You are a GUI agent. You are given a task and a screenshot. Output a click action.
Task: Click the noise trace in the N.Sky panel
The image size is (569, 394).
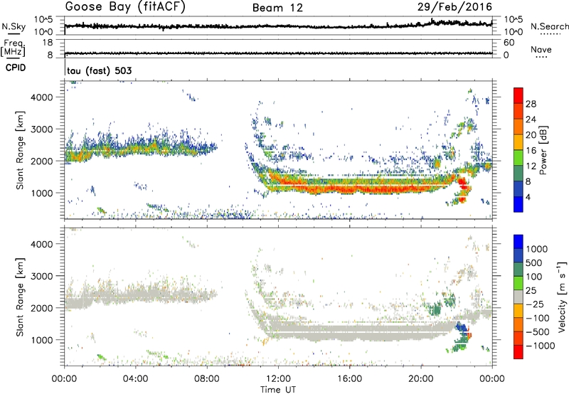click(x=278, y=26)
